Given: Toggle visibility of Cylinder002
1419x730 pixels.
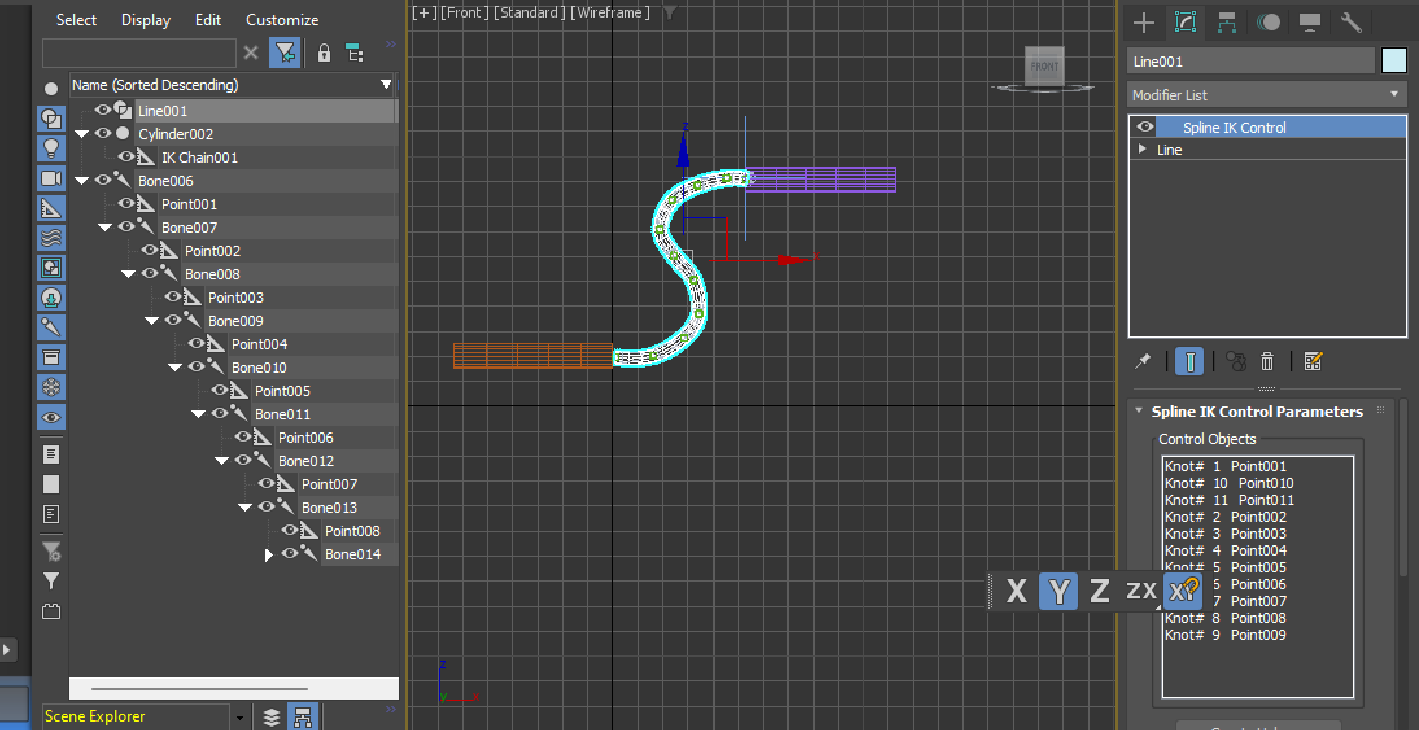Looking at the screenshot, I should [102, 134].
